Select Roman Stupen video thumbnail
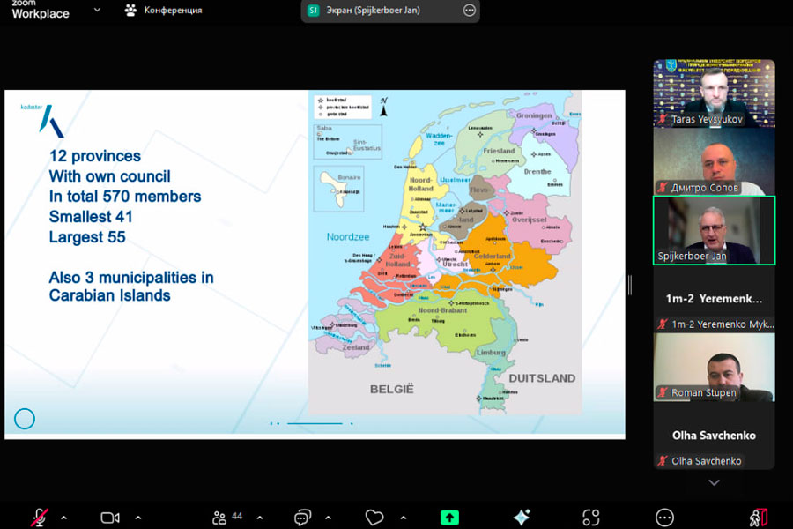 pyautogui.click(x=714, y=367)
